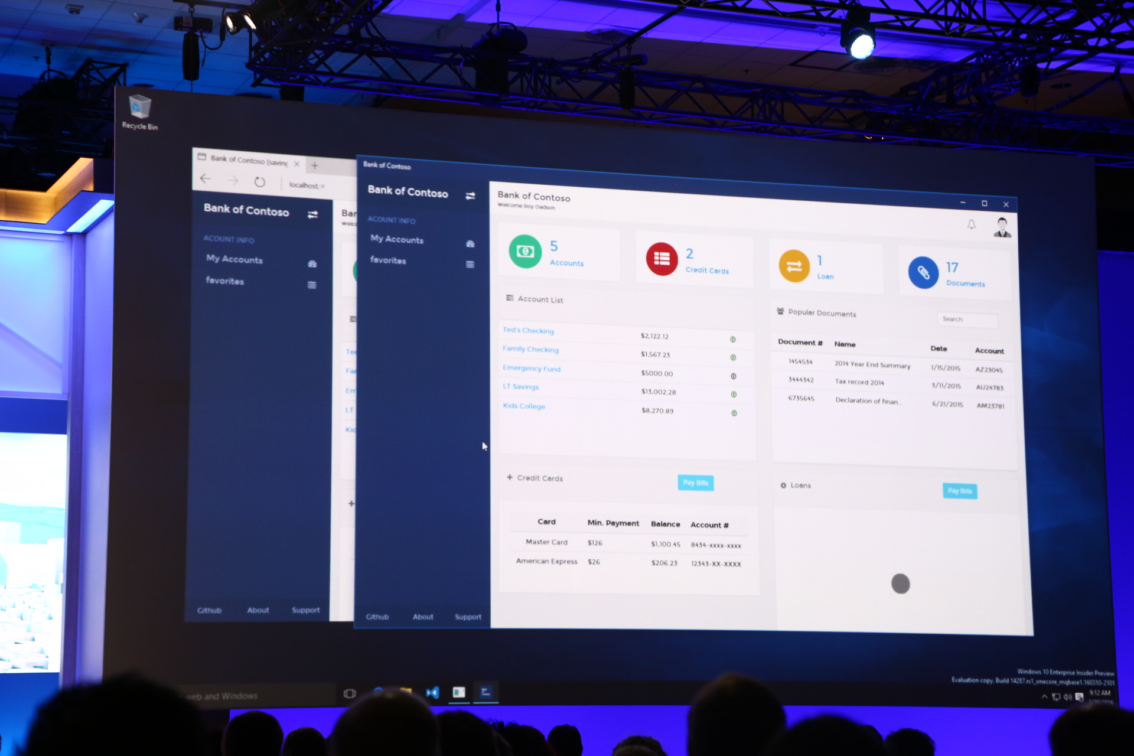Image resolution: width=1134 pixels, height=756 pixels.
Task: Click the blue Documents paperclip icon
Action: click(923, 272)
